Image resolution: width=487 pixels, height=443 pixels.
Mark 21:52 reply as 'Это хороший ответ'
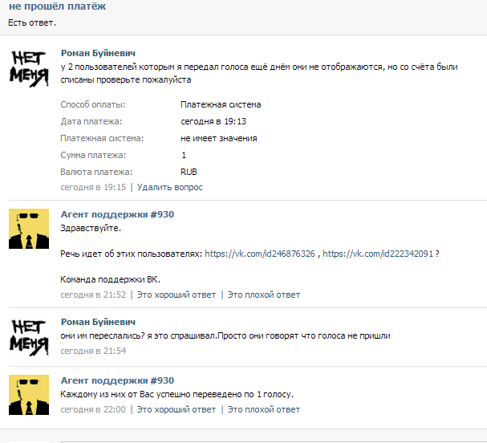(x=176, y=295)
